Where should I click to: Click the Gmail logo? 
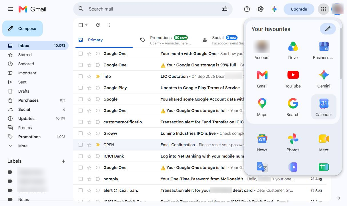click(32, 9)
